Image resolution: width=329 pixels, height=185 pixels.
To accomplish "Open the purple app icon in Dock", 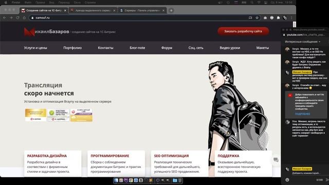I will [x=126, y=180].
